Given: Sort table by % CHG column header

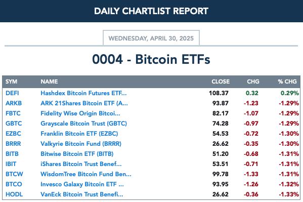Looking at the screenshot, I should (x=287, y=82).
